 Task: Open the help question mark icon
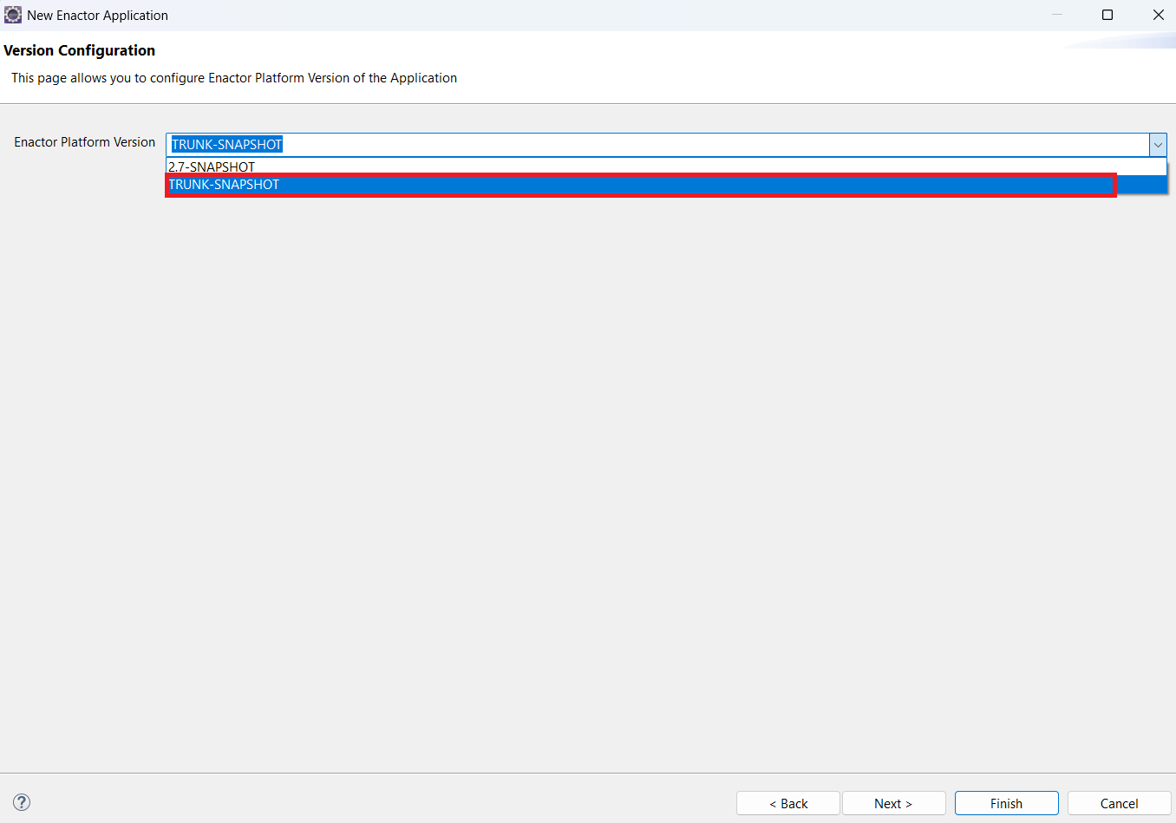pyautogui.click(x=22, y=802)
